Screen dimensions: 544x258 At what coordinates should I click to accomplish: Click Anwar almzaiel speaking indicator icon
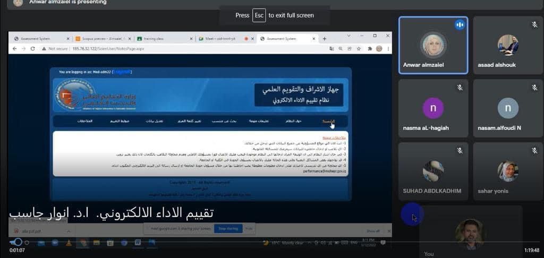coord(460,24)
